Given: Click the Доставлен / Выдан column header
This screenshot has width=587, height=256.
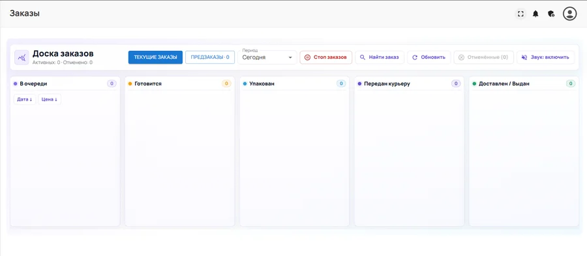Looking at the screenshot, I should pyautogui.click(x=504, y=84).
